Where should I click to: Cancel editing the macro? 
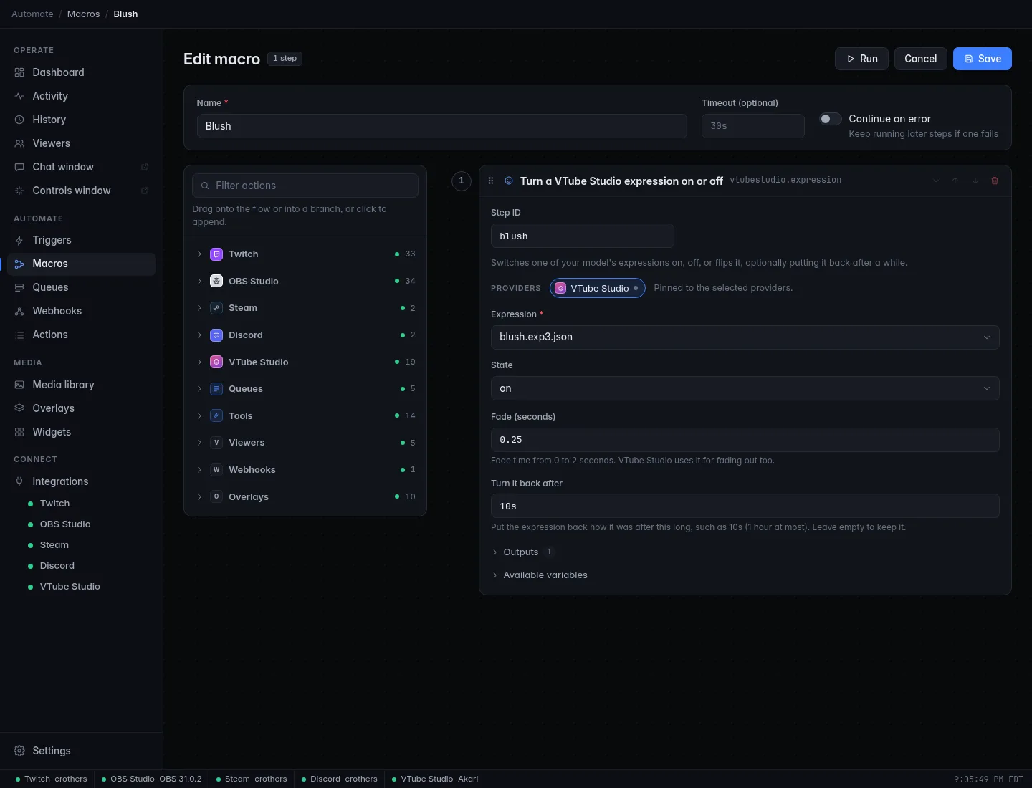tap(920, 59)
